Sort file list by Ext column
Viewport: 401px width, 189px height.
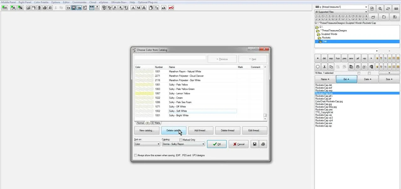(346, 79)
